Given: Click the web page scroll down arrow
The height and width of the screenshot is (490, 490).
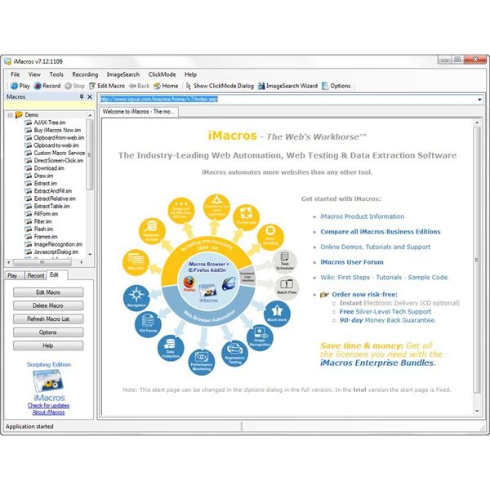Looking at the screenshot, I should pos(477,412).
